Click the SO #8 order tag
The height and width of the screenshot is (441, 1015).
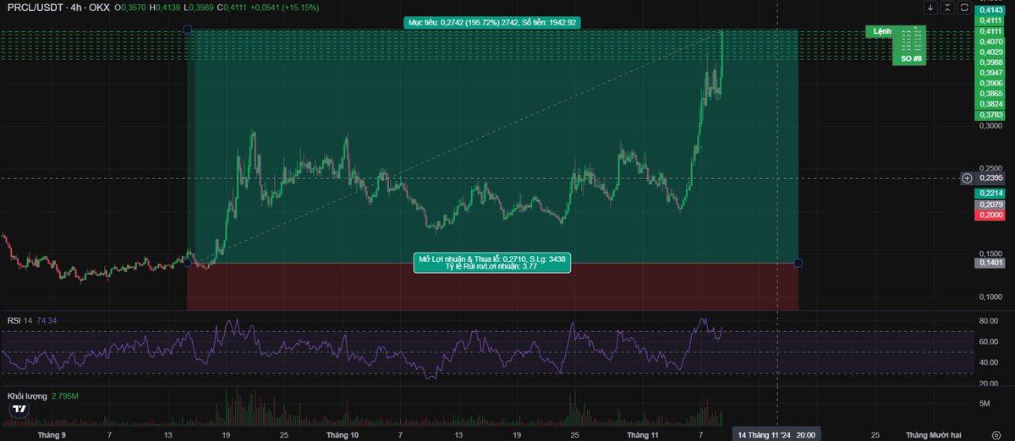(910, 59)
